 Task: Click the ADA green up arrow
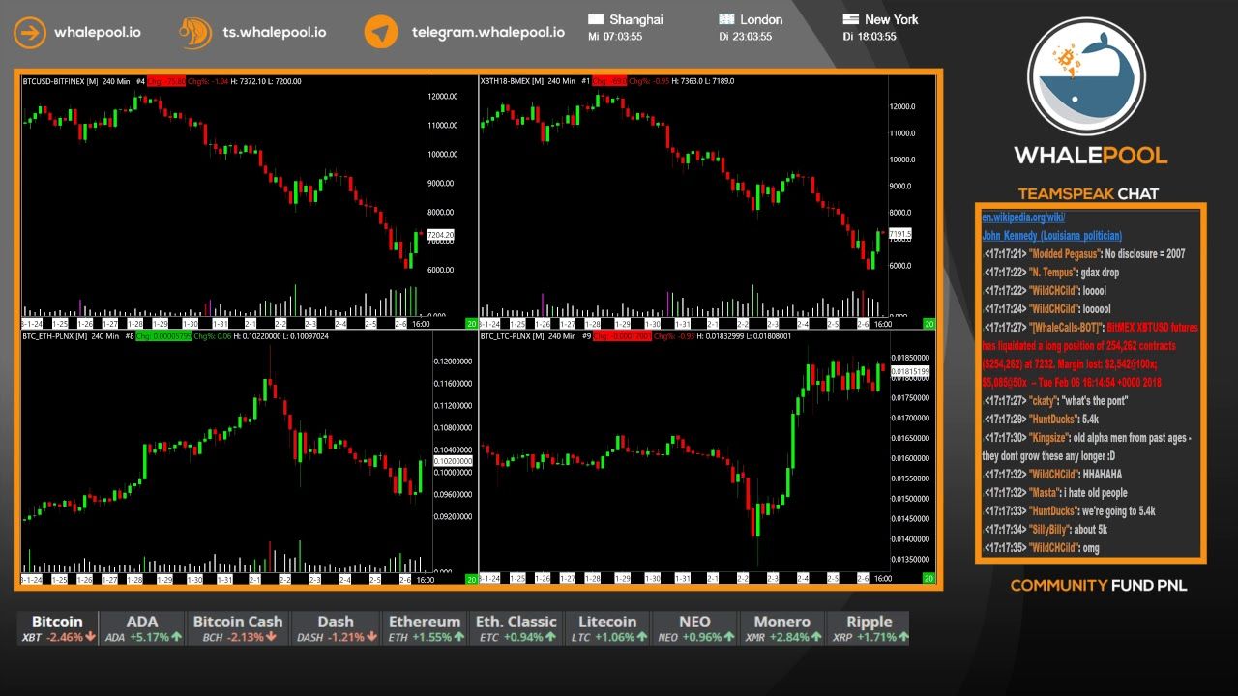click(177, 637)
